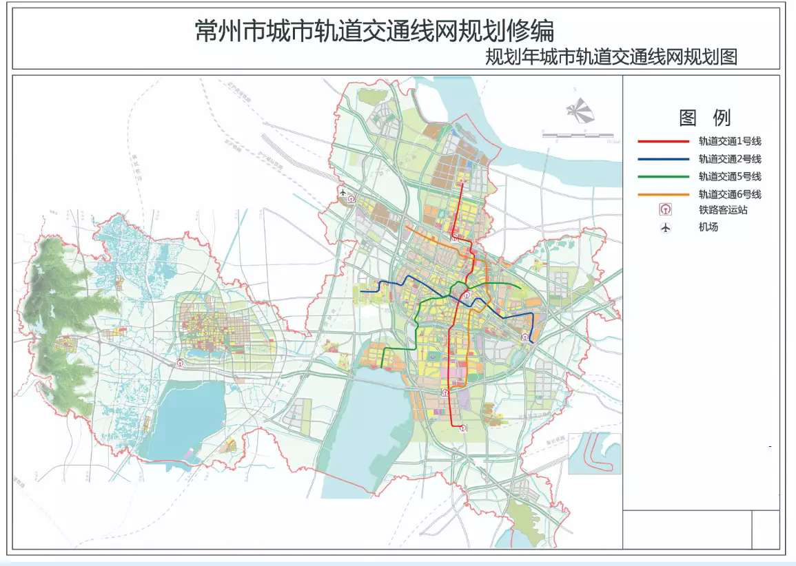796x566 pixels.
Task: Click the red Line 1 swatch in the legend
Action: point(663,142)
